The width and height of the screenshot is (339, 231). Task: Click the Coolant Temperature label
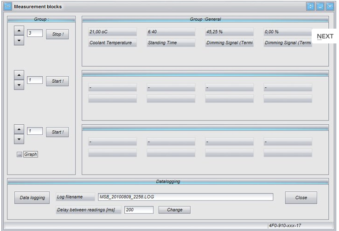click(112, 43)
